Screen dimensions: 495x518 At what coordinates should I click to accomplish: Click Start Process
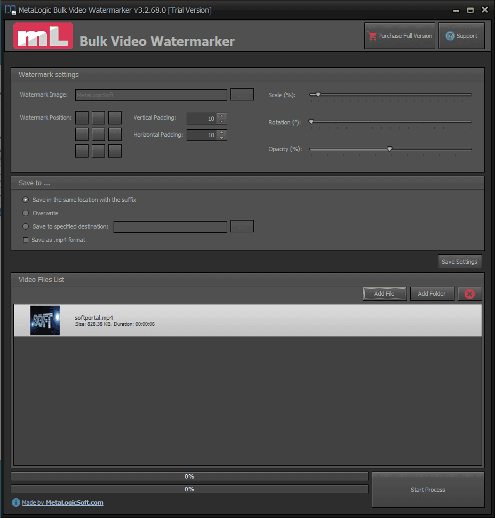[x=428, y=490]
